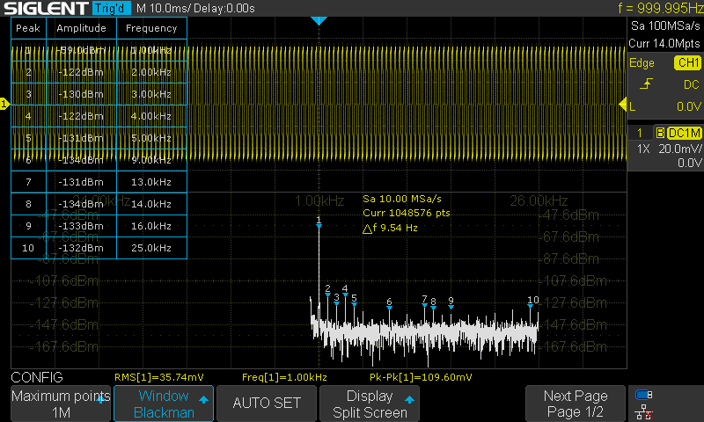Click the network disconnected status icon
This screenshot has height=422, width=704.
coord(644,411)
